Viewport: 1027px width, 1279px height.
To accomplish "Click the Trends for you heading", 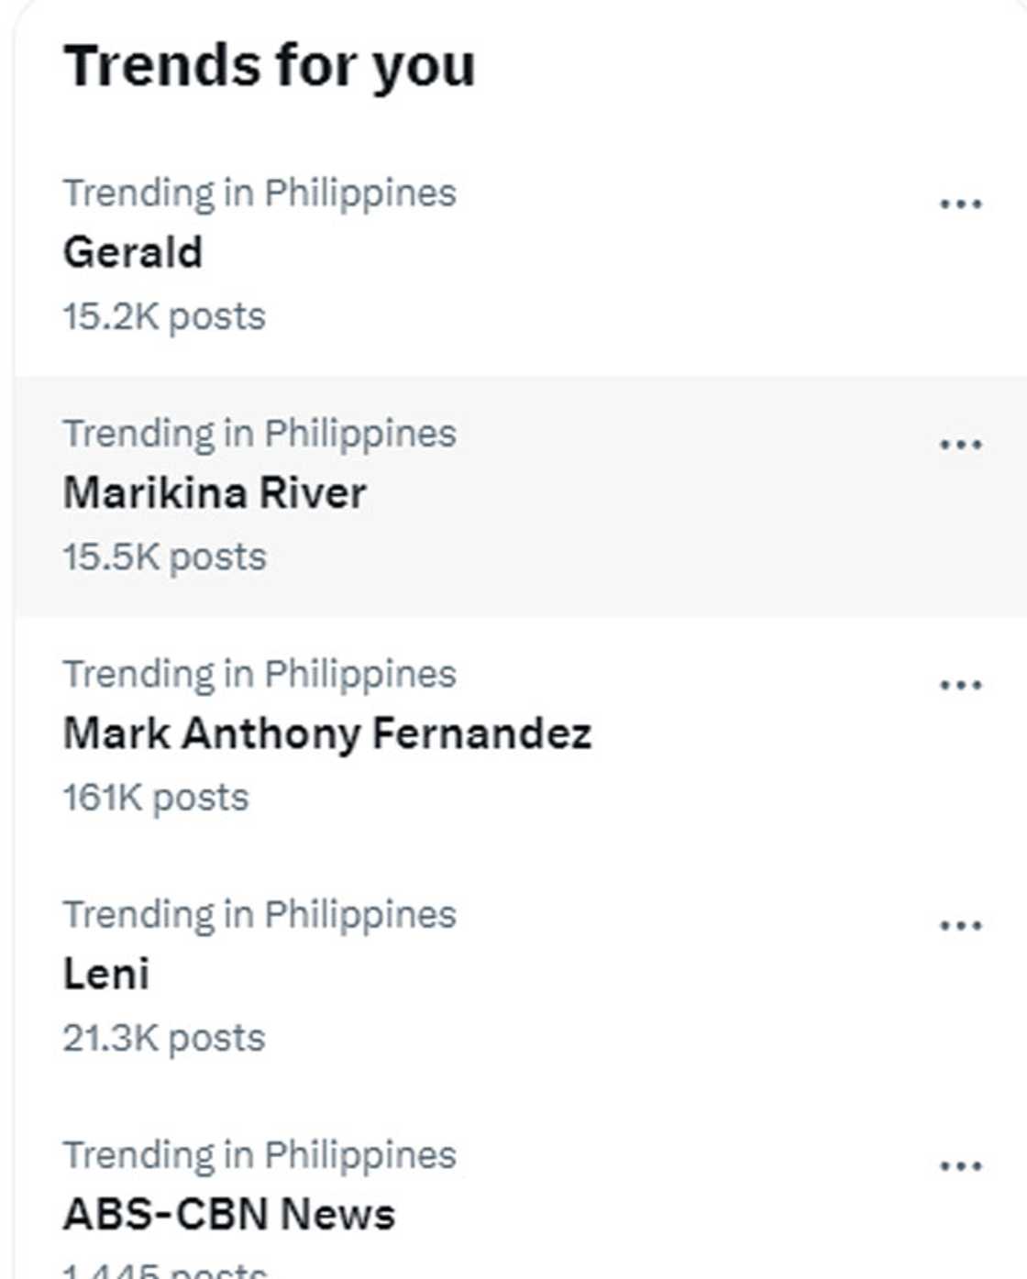I will (x=269, y=66).
